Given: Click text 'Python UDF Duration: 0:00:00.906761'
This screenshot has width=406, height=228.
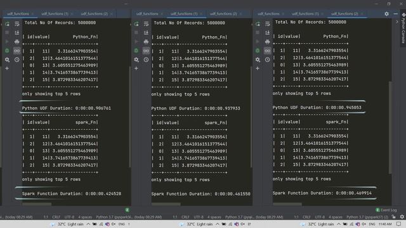Looking at the screenshot, I should [66, 108].
